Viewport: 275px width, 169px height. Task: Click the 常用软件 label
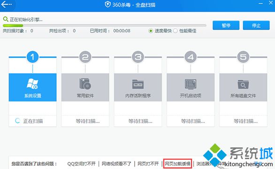(x=85, y=96)
